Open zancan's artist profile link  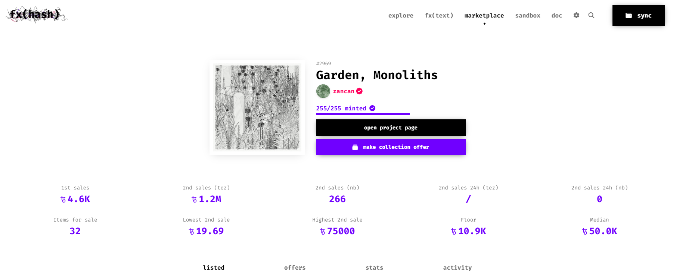click(x=344, y=91)
